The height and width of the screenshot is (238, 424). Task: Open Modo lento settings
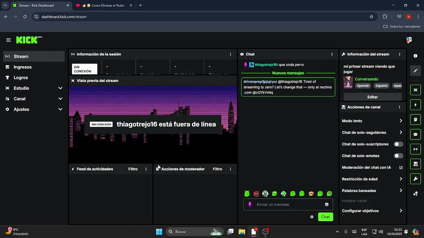pyautogui.click(x=372, y=121)
